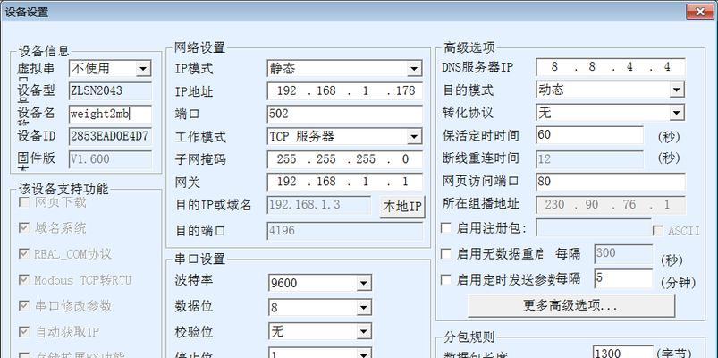718x358 pixels.
Task: Click the 设备型号 field showing ZLSN2043
Action: [110, 90]
